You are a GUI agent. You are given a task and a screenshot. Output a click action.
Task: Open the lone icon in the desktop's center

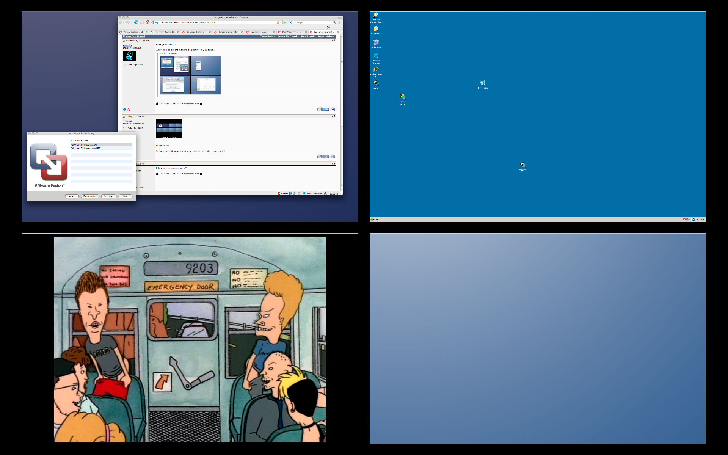tap(523, 166)
